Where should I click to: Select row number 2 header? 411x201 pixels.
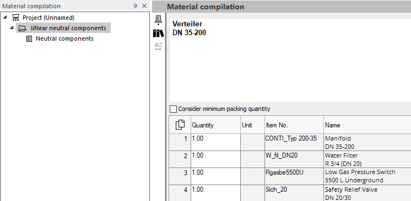tap(180, 159)
